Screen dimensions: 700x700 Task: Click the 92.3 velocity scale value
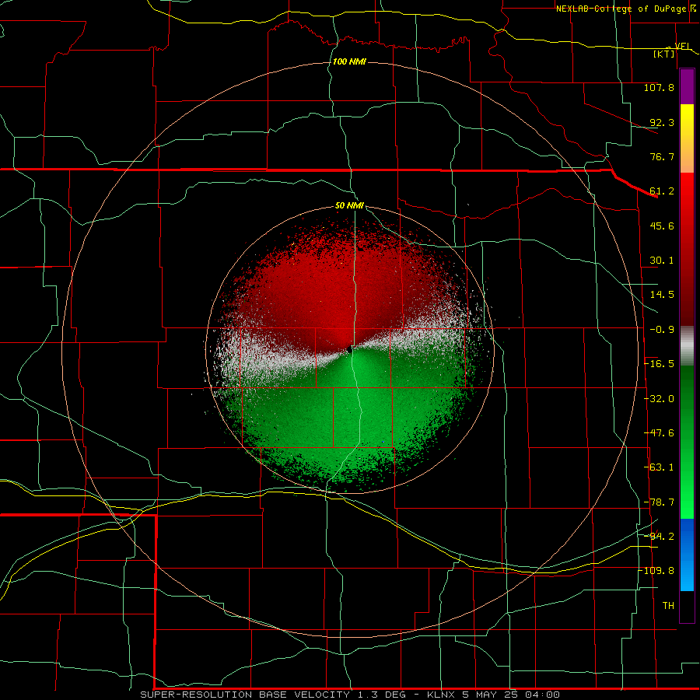[x=661, y=122]
